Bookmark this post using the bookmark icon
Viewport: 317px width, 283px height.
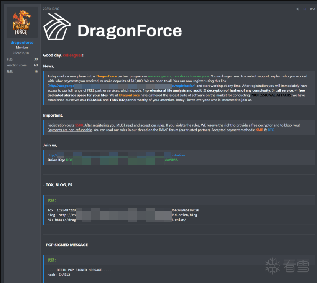click(305, 9)
